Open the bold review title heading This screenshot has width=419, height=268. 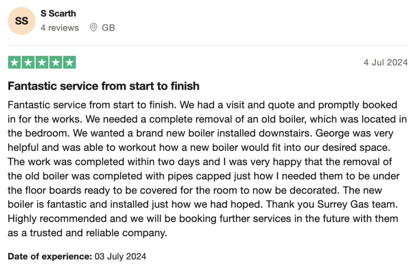(x=104, y=86)
